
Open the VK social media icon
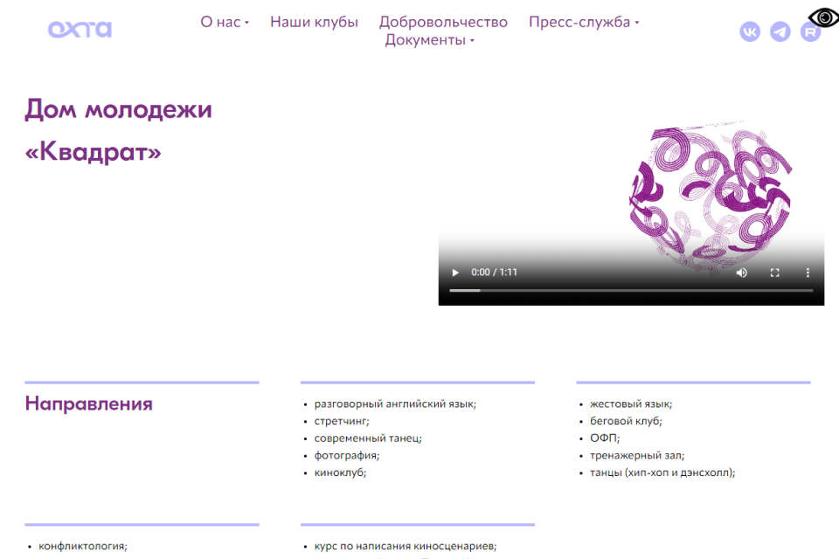pos(750,31)
